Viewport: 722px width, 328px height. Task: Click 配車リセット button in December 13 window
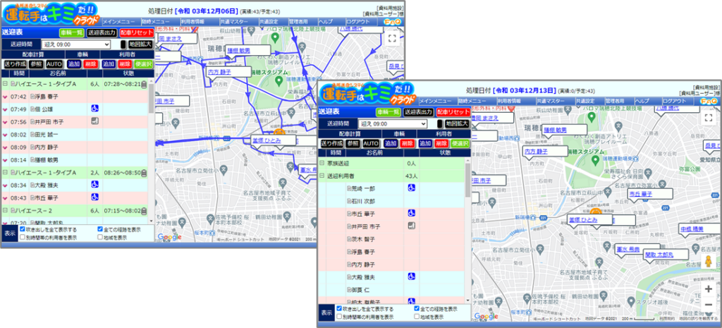(x=453, y=112)
